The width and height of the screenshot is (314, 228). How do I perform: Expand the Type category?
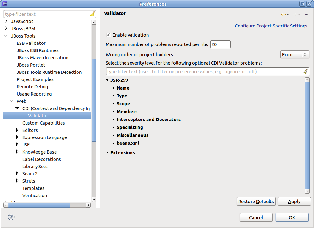pyautogui.click(x=113, y=96)
